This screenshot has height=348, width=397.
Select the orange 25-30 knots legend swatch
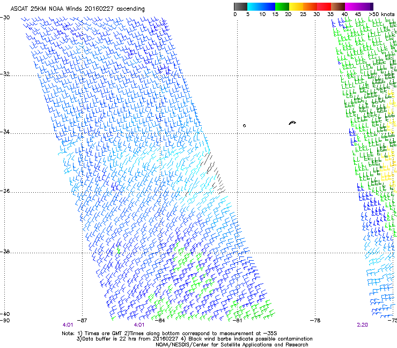tap(310, 6)
